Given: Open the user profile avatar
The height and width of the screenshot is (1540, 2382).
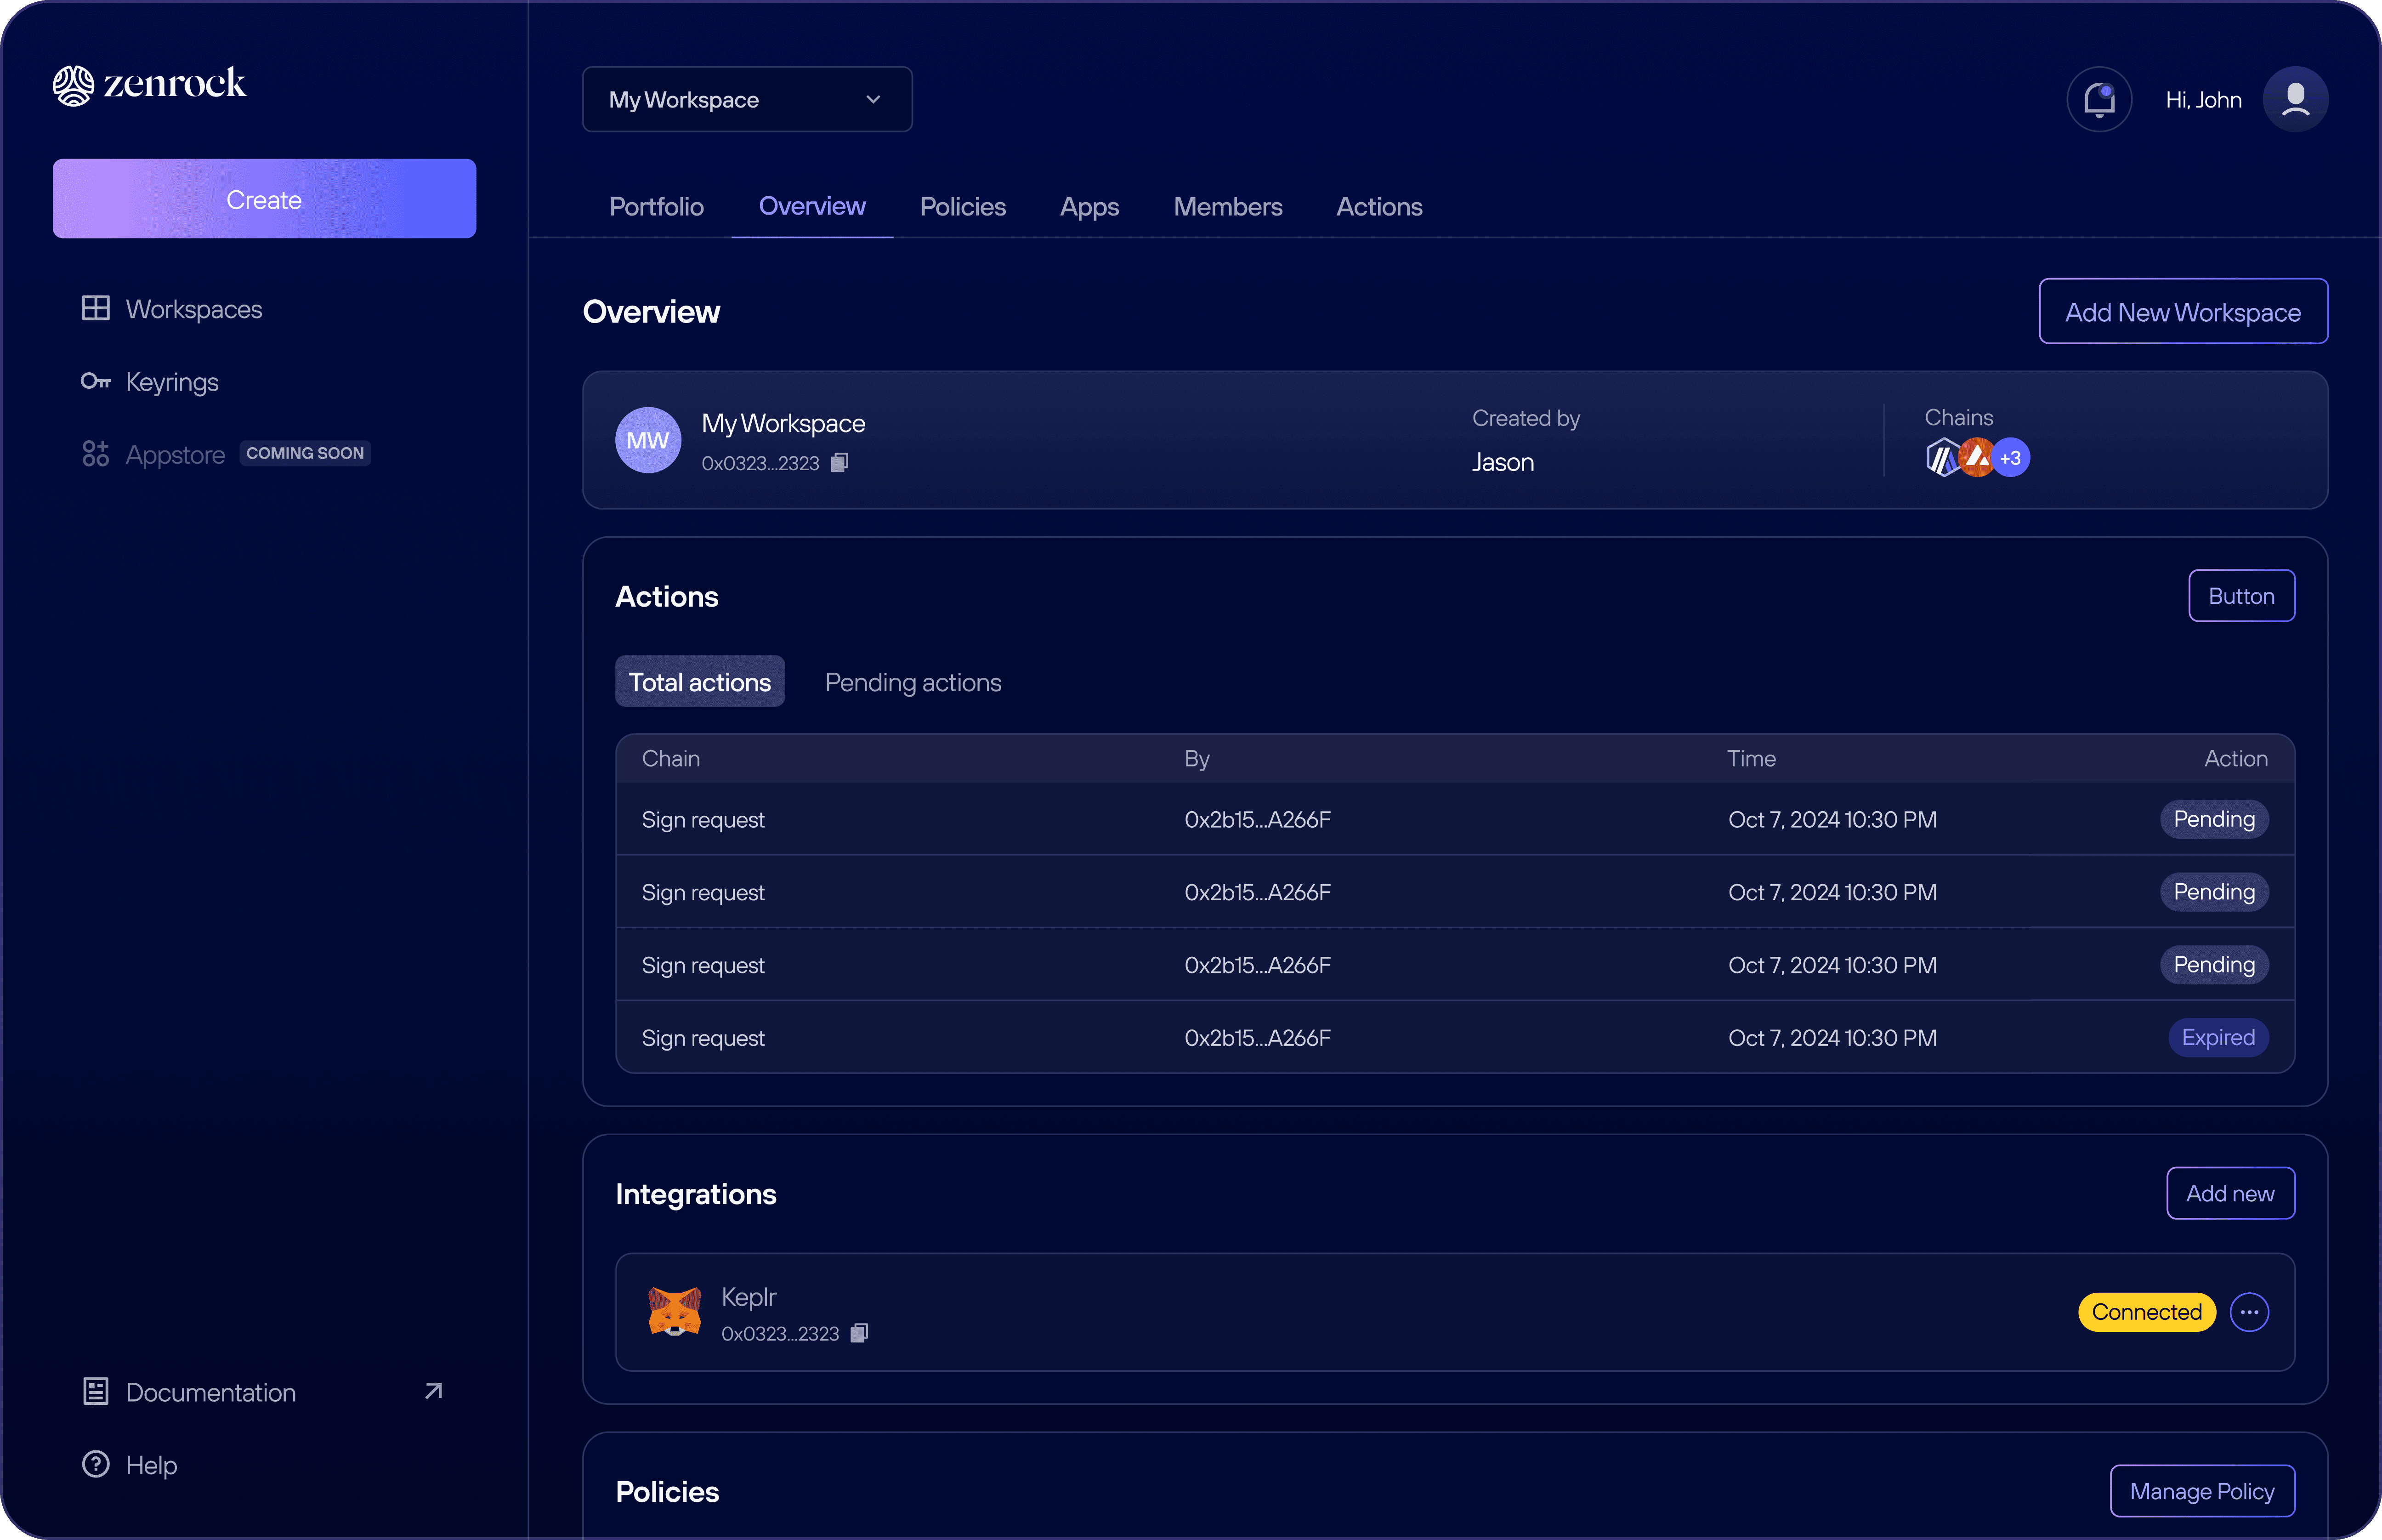Looking at the screenshot, I should tap(2295, 99).
